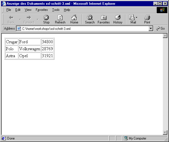The image size is (169, 142).
Task: Minimize the Internet Explorer window
Action: (x=155, y=4)
